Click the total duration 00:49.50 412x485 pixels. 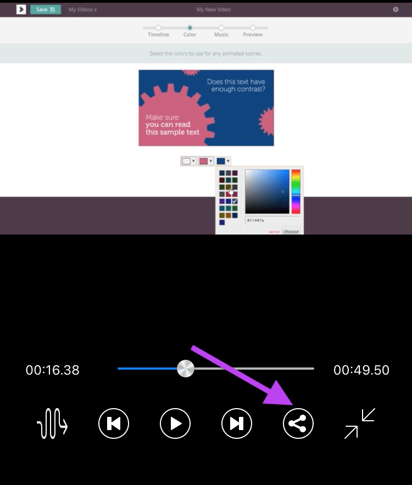point(361,370)
